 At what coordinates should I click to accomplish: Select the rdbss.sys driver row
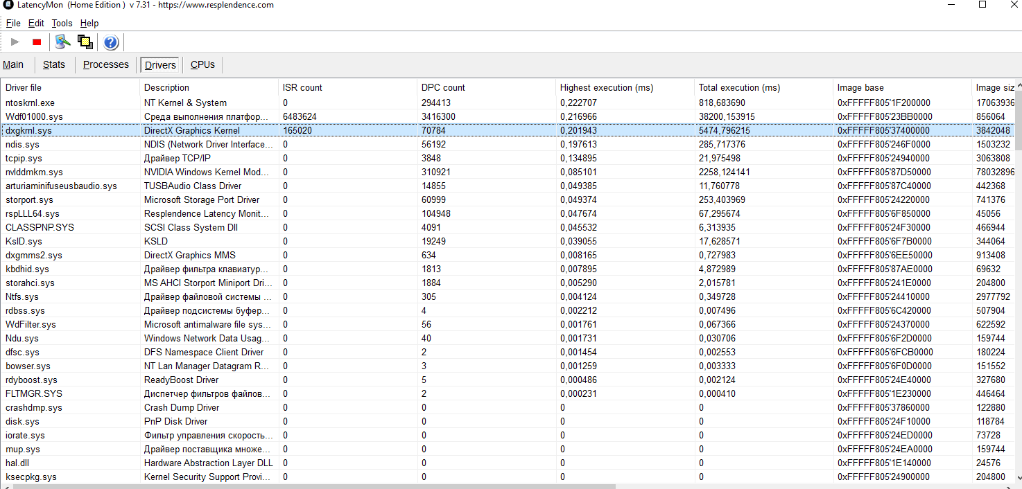[508, 310]
